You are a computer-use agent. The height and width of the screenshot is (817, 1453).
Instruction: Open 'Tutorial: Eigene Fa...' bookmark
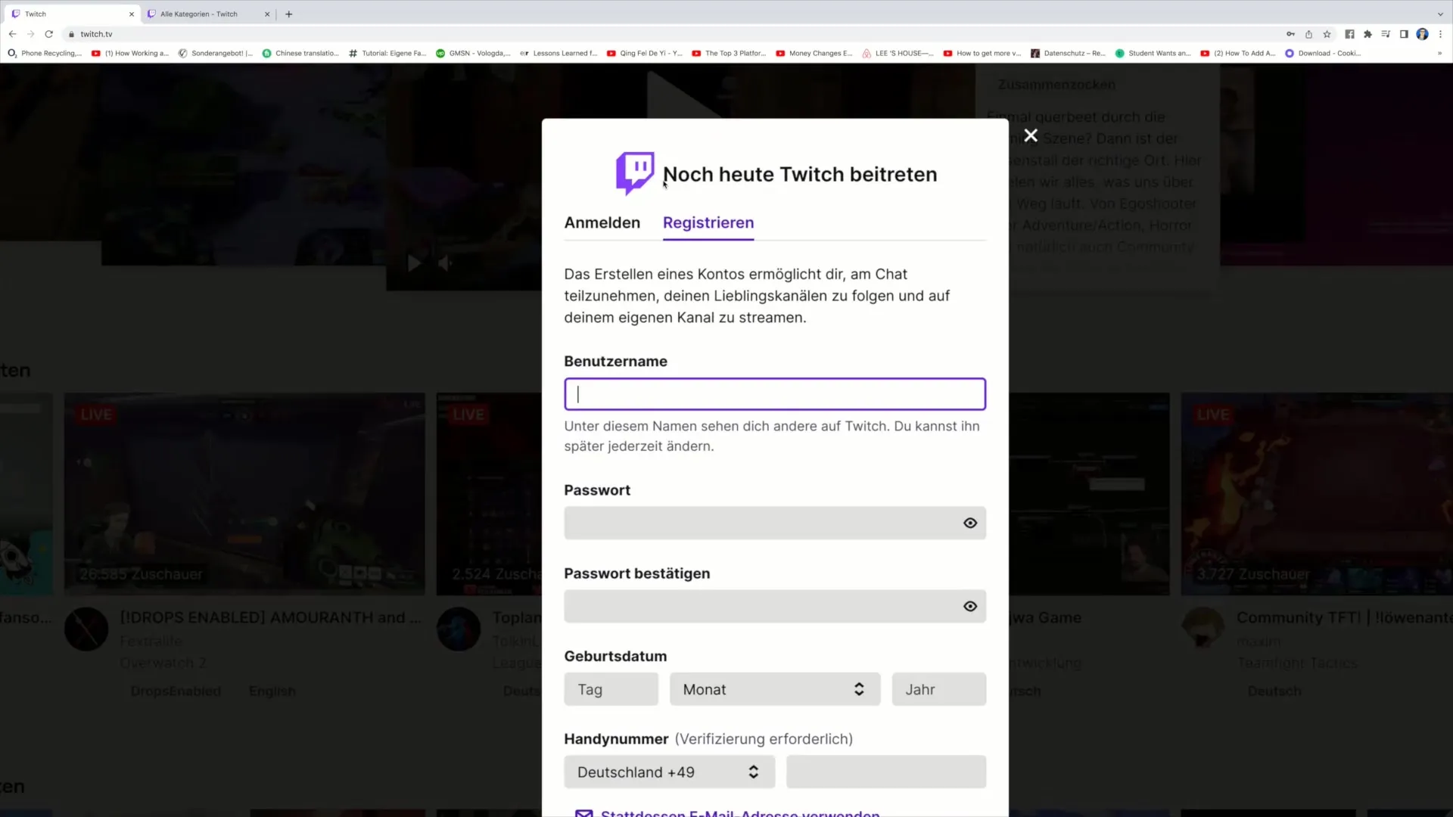(387, 54)
